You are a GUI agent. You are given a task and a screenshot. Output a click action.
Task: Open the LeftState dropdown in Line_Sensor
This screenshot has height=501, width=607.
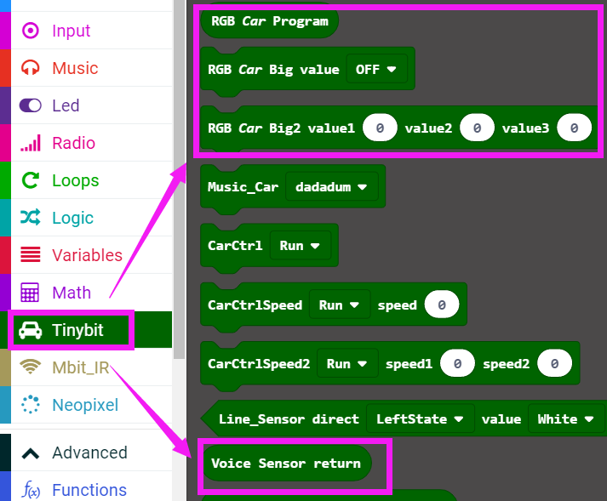coord(420,418)
